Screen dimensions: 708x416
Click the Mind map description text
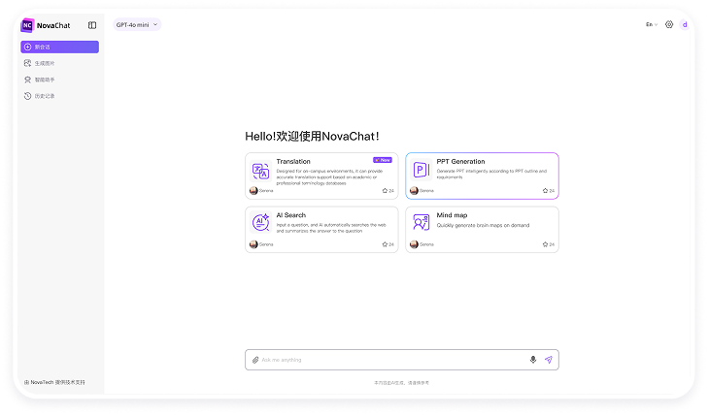coord(483,225)
